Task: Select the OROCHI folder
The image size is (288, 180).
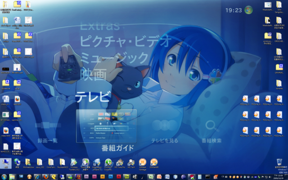Action: 279,37
